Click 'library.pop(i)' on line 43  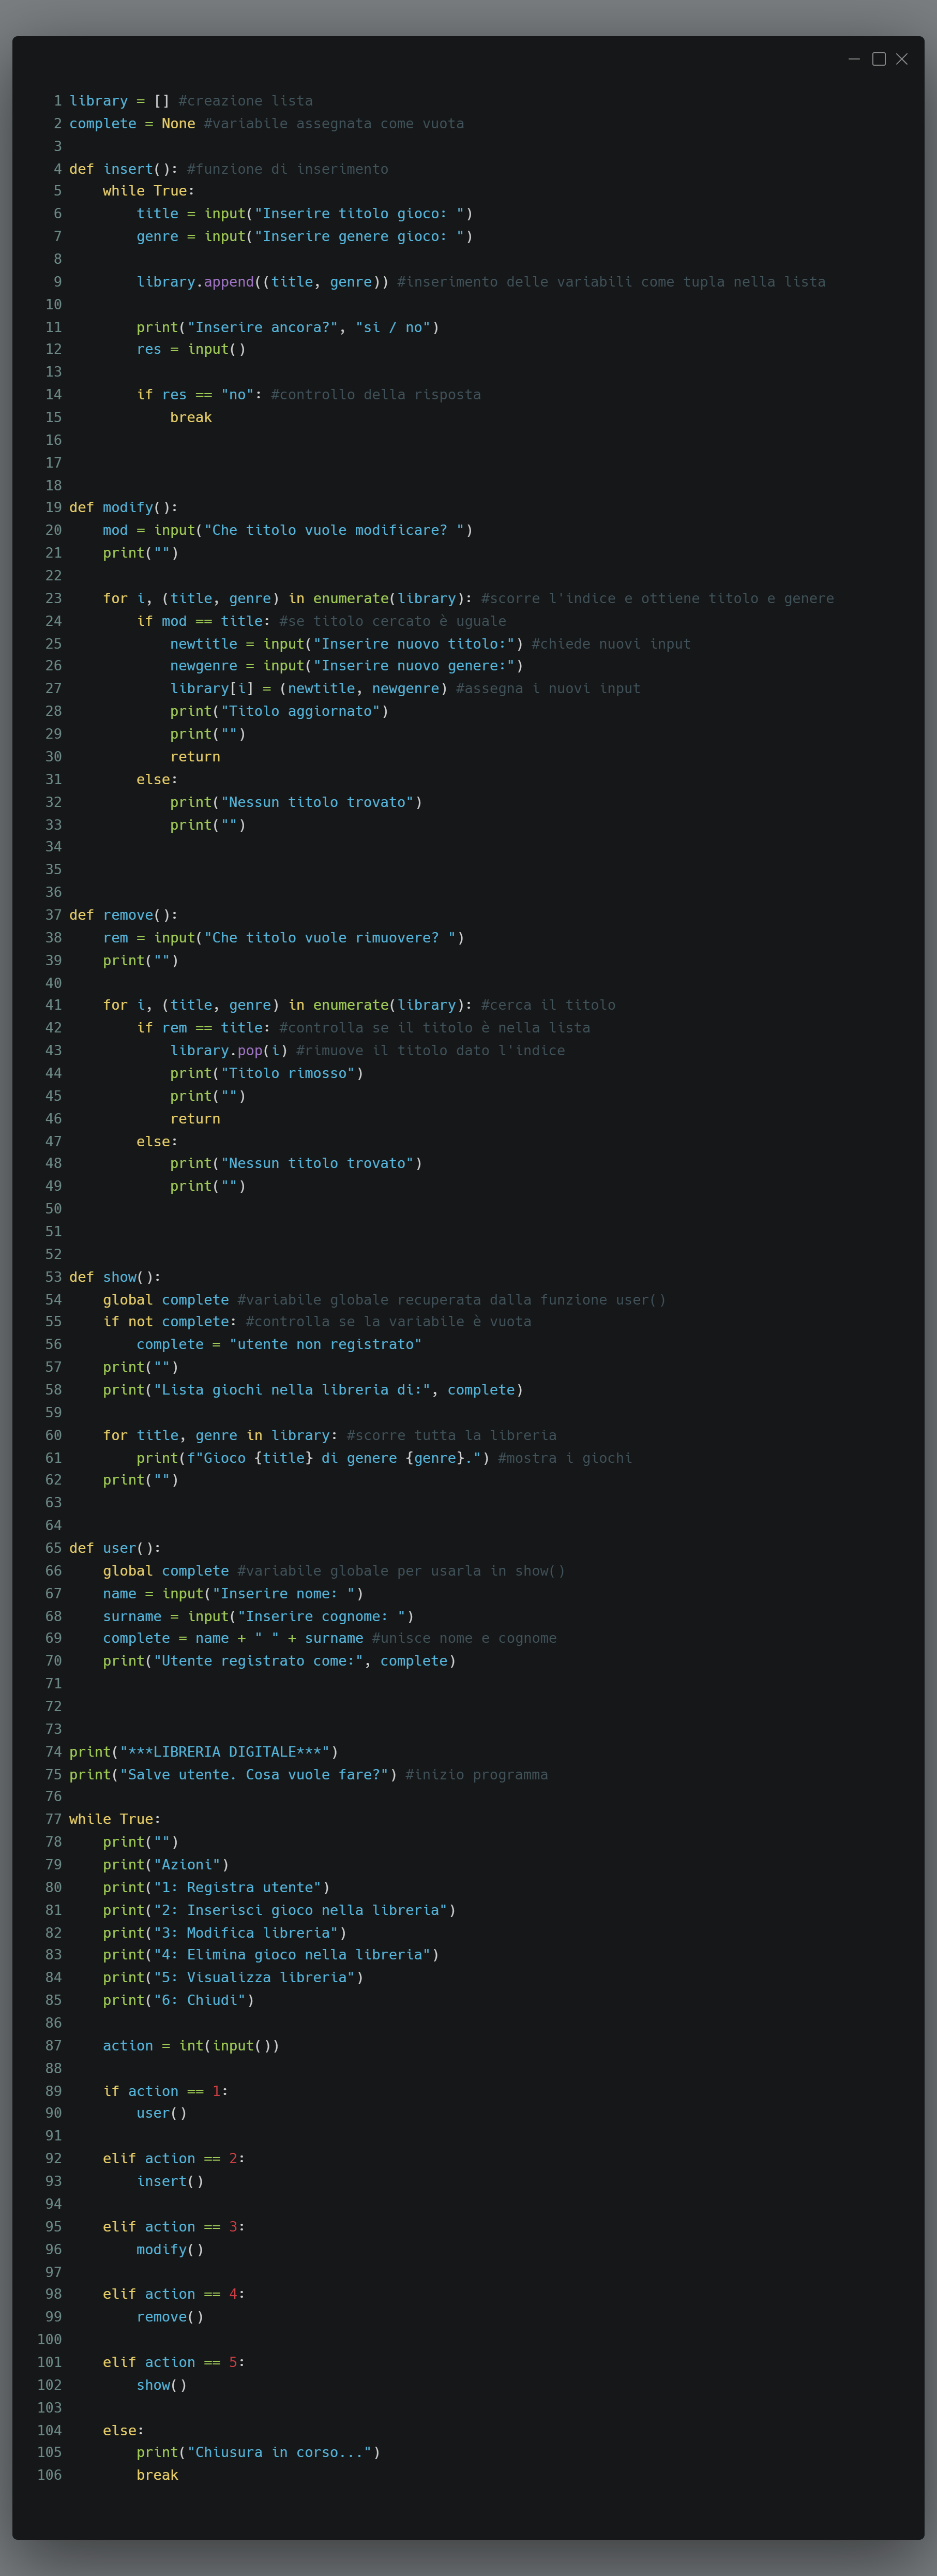click(229, 1050)
